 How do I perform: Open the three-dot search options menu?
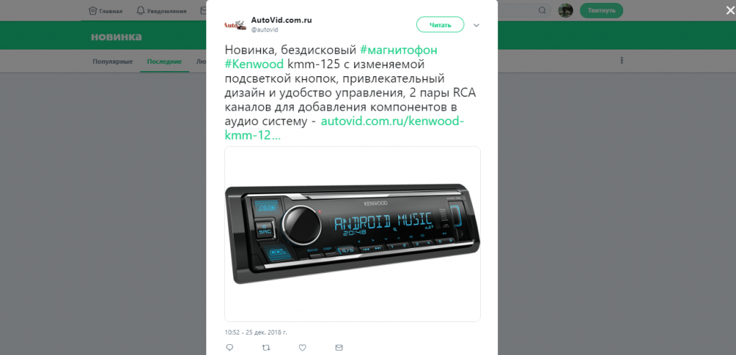[x=622, y=60]
